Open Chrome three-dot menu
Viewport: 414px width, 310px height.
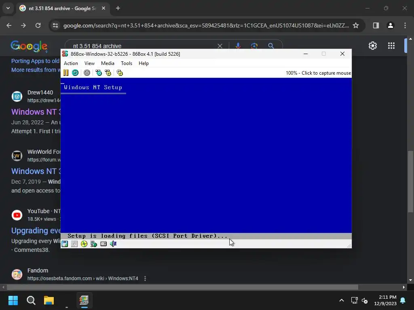[x=405, y=25]
